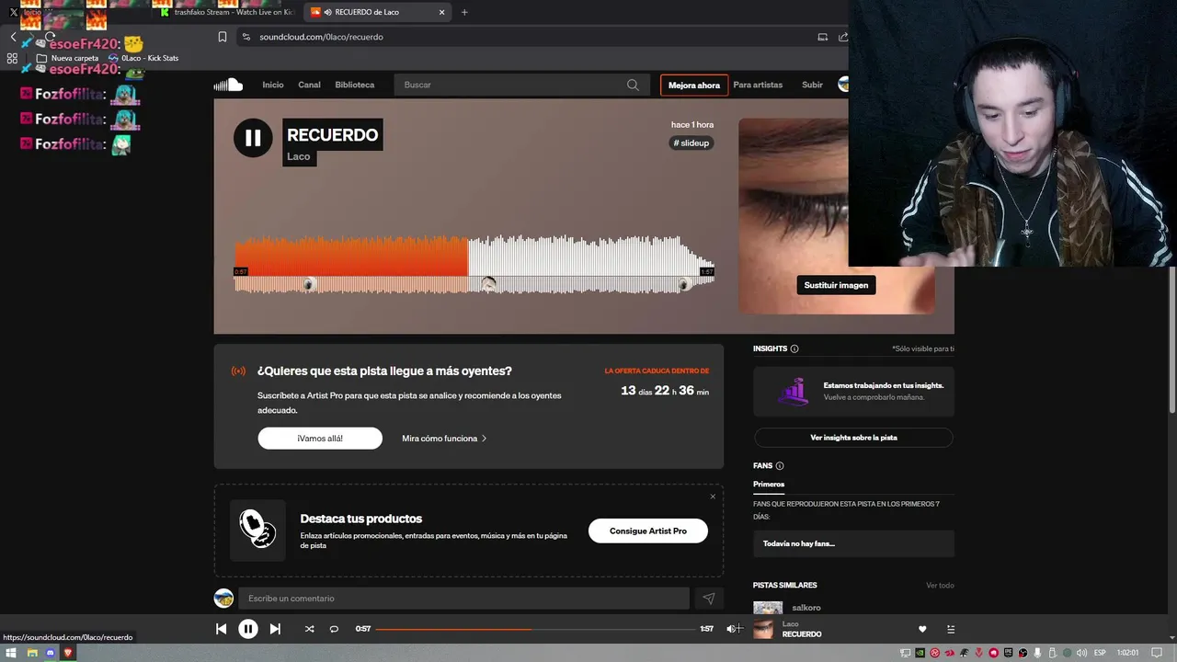The width and height of the screenshot is (1177, 662).
Task: Mute the volume in the player bar
Action: point(732,629)
